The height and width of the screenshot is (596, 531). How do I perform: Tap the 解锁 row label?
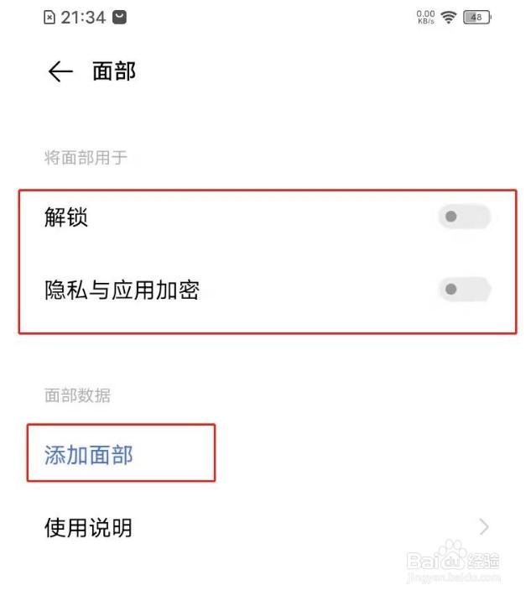click(66, 217)
